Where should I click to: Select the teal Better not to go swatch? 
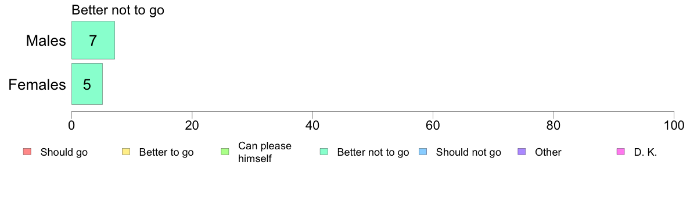324,152
